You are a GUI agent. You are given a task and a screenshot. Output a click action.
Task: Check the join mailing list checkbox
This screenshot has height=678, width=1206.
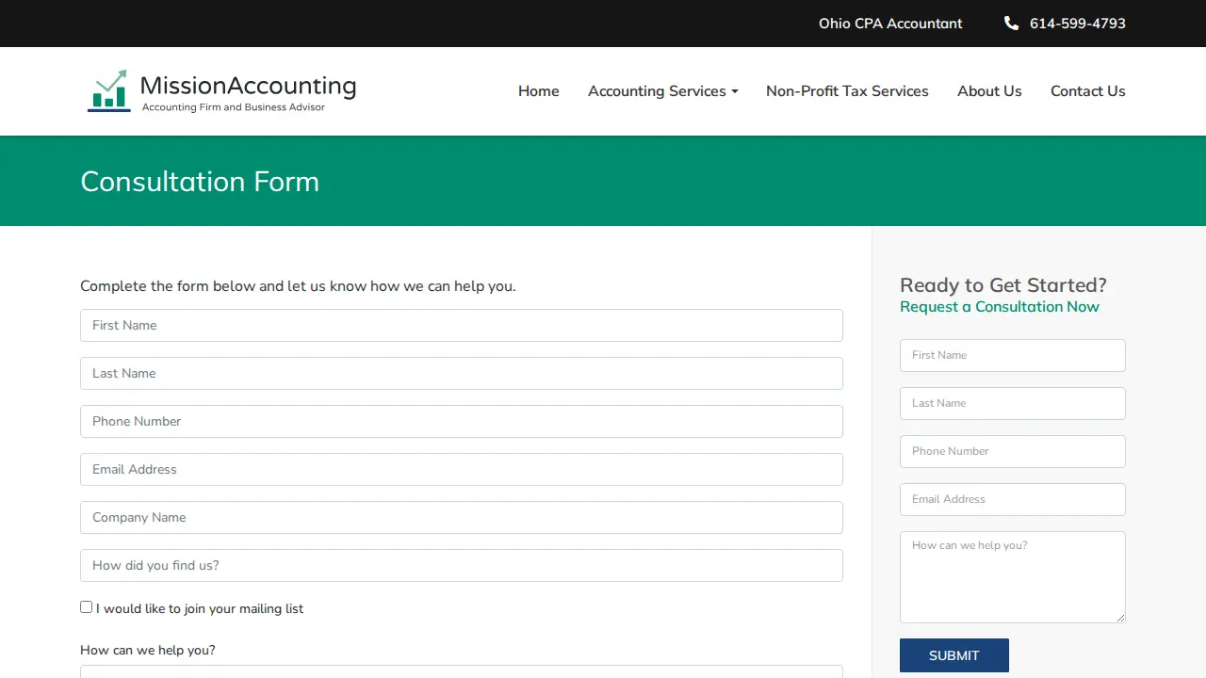87,607
